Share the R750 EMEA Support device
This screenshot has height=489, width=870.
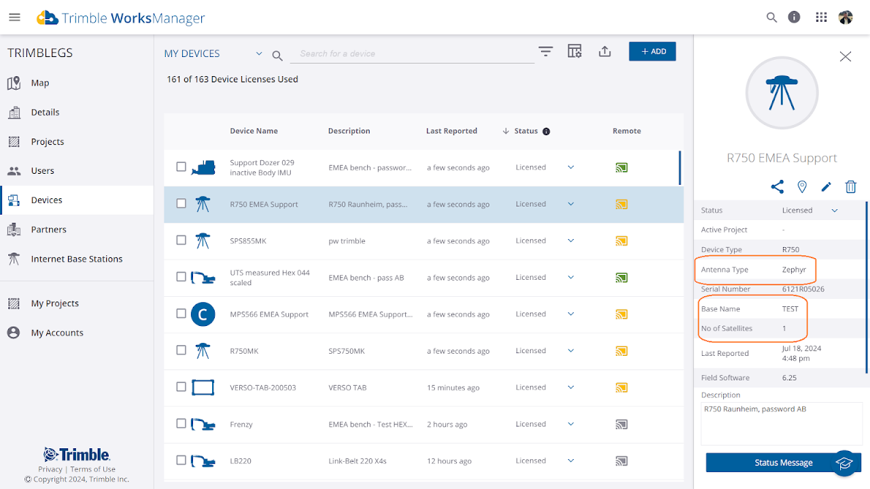point(778,187)
